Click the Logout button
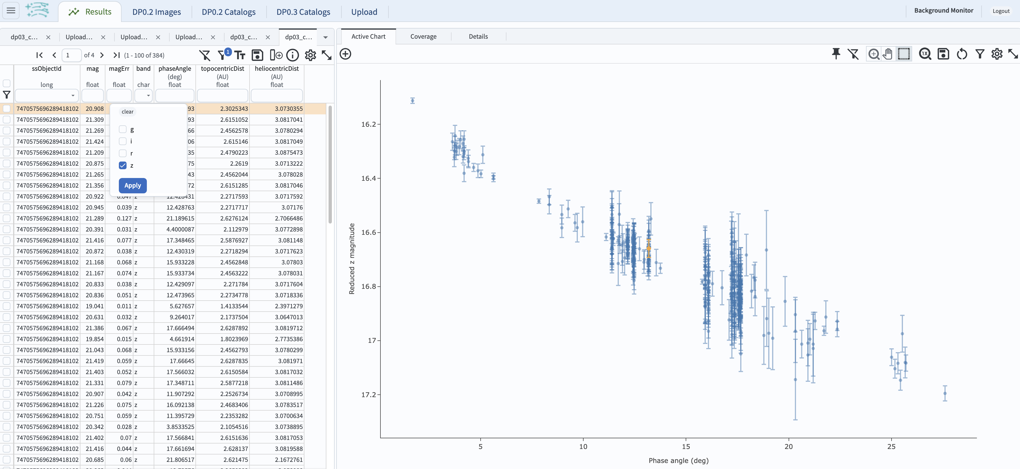Viewport: 1020px width, 469px height. 1001,11
